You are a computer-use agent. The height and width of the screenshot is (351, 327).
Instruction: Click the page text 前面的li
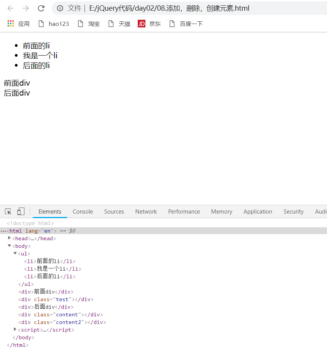[x=36, y=46]
